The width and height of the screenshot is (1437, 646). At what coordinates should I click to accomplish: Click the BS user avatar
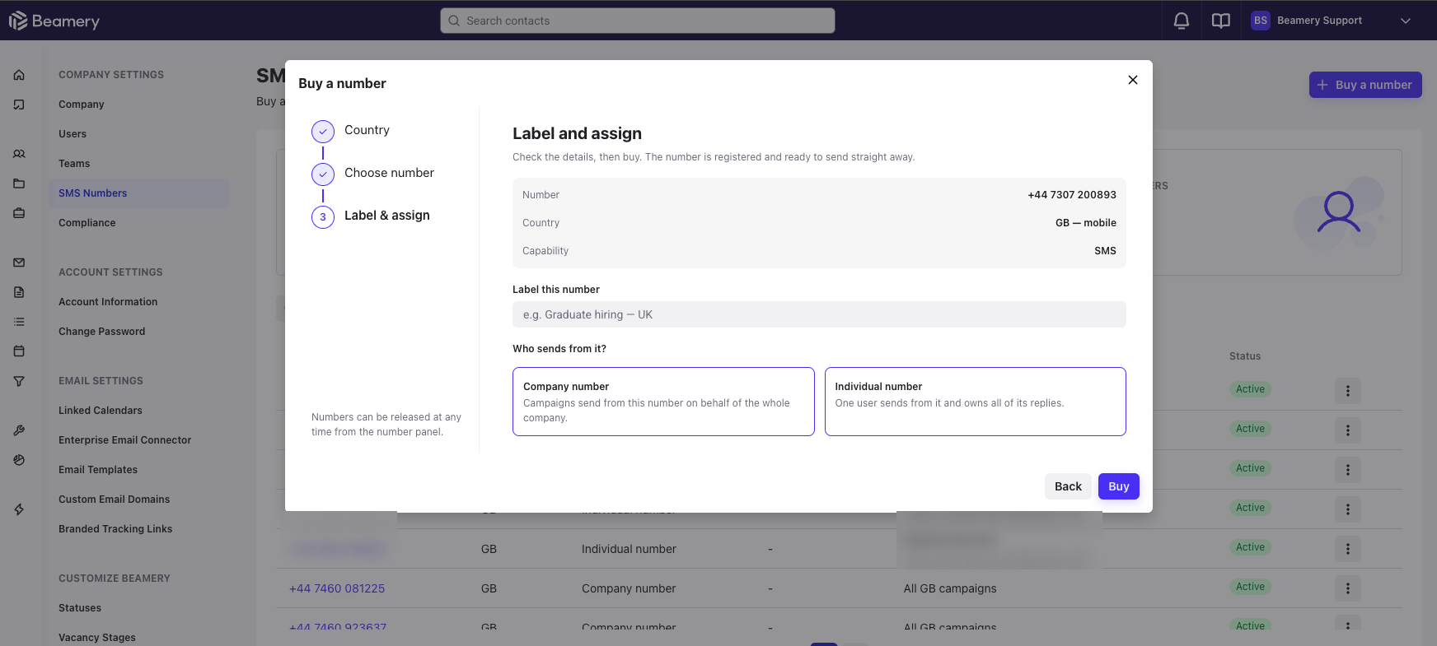click(x=1261, y=21)
